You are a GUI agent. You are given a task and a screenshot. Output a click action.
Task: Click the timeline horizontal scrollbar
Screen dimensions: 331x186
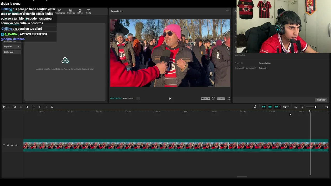click(x=242, y=177)
